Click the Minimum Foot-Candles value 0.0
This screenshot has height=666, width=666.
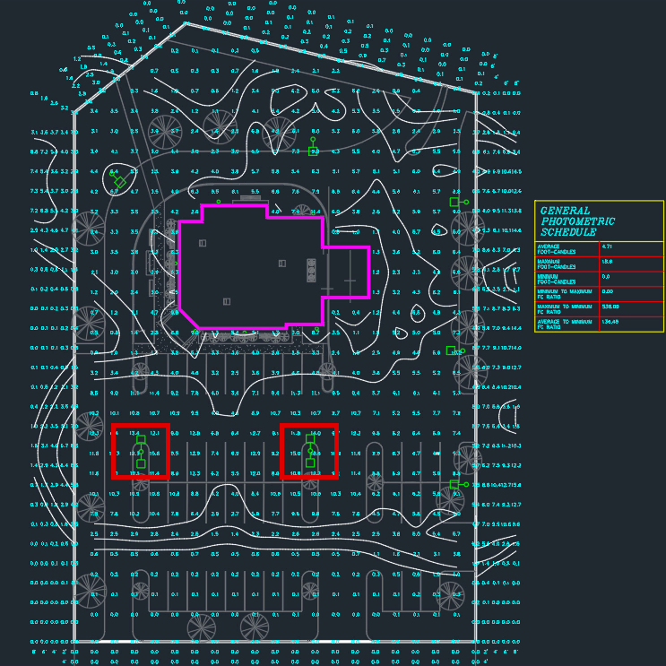(x=606, y=276)
